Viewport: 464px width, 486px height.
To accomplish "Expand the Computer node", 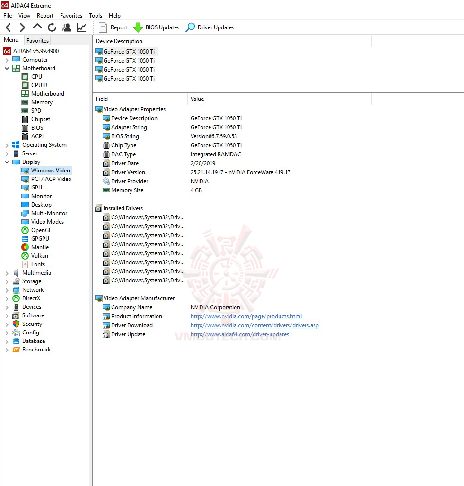I will tap(7, 60).
